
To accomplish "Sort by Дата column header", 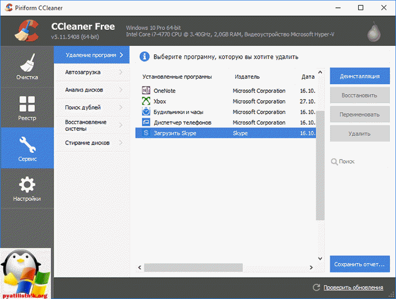I will pos(308,76).
